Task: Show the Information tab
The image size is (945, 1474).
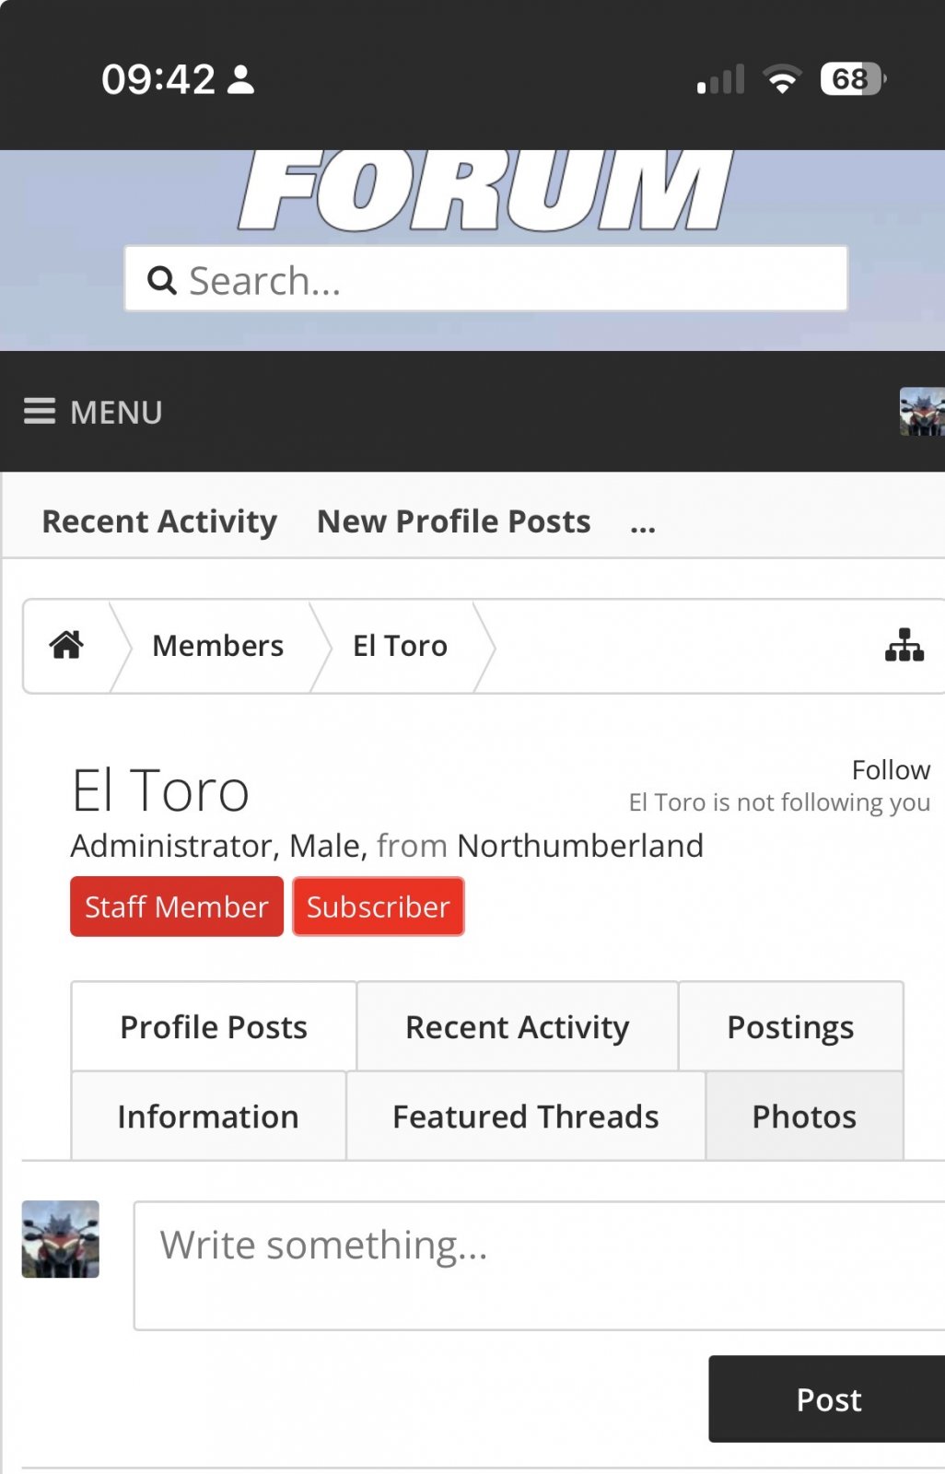Action: [x=208, y=1117]
